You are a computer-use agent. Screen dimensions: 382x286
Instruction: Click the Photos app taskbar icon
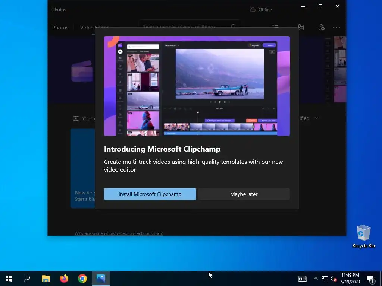point(101,279)
